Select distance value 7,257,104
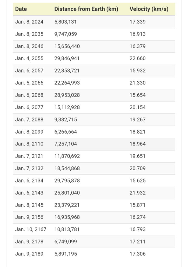 [66, 144]
